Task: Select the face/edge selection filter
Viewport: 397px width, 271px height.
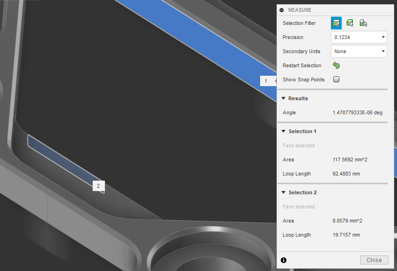Action: [336, 23]
